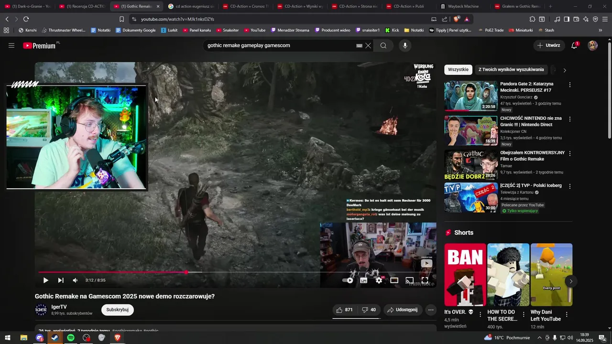The image size is (612, 344).
Task: Toggle autoplay switch in the player
Action: [x=348, y=280]
